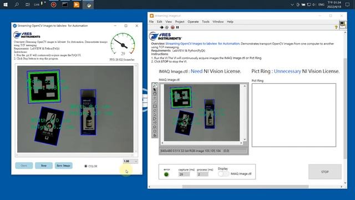Click the Open button in PyQt window

[24, 166]
